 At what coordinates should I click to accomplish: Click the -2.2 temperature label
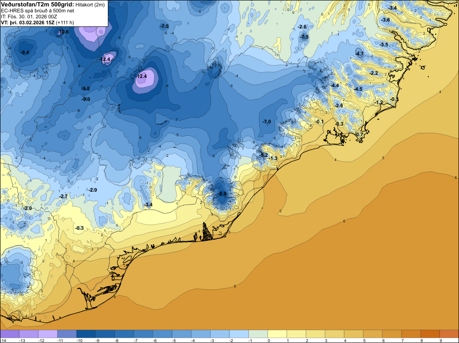(x=374, y=73)
